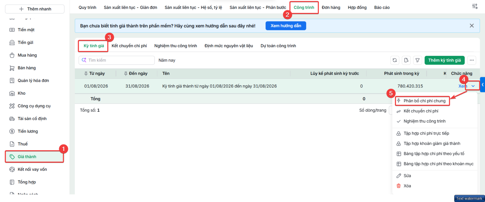Click the Thêm kỳ tính giá button
The height and width of the screenshot is (202, 485).
tap(444, 60)
